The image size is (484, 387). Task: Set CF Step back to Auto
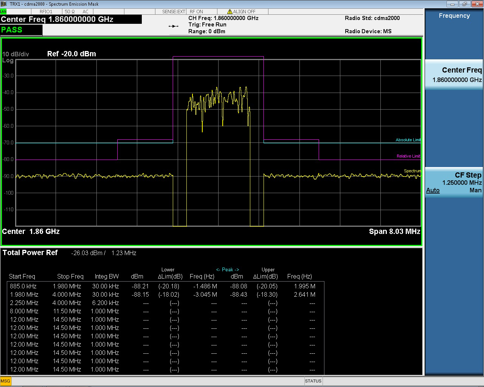pyautogui.click(x=433, y=190)
